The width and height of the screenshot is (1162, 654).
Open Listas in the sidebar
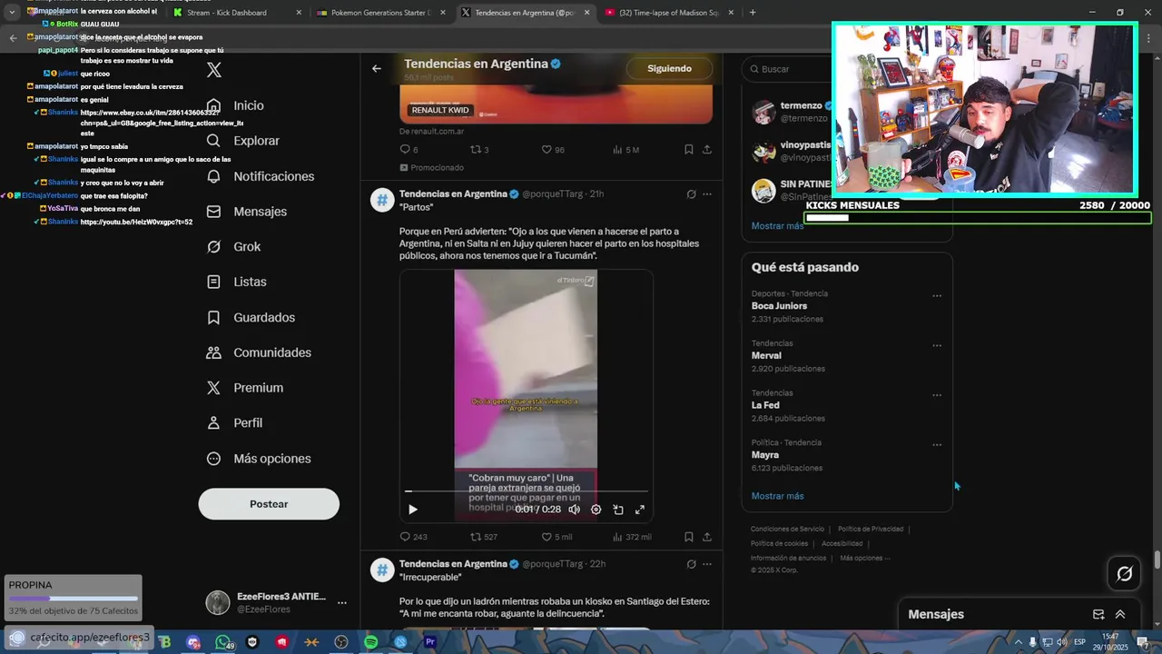236,282
